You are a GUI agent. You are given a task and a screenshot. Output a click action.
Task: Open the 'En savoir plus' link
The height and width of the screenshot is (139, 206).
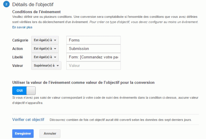pos(22,27)
